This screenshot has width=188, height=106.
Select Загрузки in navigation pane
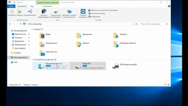pyautogui.click(x=17, y=38)
